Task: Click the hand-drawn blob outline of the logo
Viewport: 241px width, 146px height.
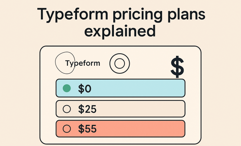Action: tap(65, 63)
